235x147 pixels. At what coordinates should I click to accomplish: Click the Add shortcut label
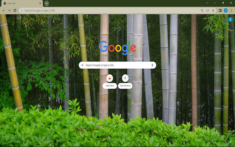coord(125,86)
